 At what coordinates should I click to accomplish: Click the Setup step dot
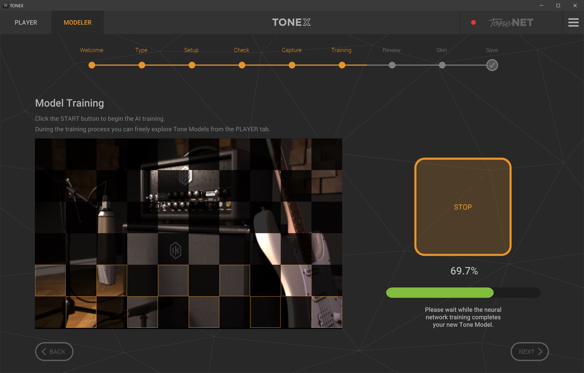[192, 65]
